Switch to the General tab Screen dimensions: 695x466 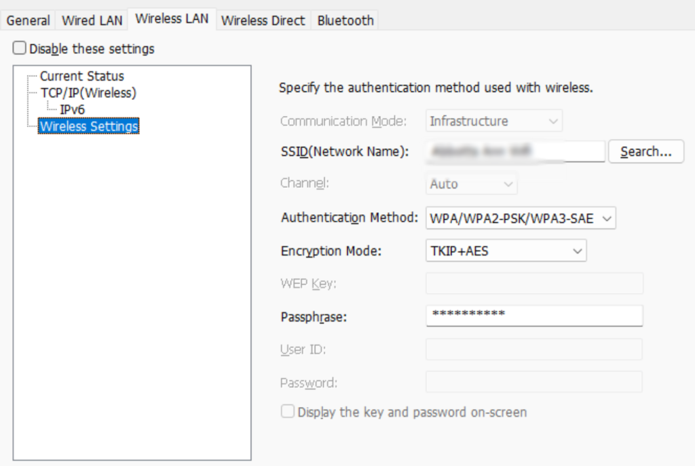tap(28, 20)
